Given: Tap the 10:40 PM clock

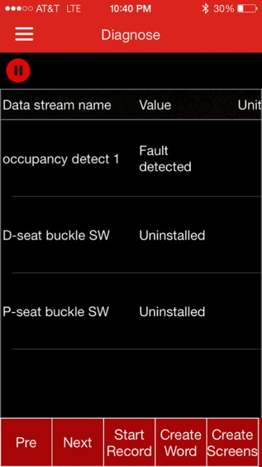Looking at the screenshot, I should pyautogui.click(x=131, y=8).
